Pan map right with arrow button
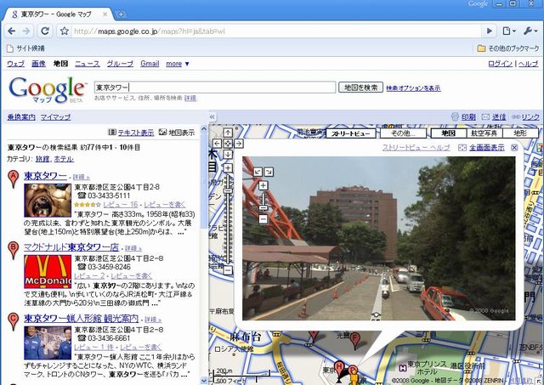The width and height of the screenshot is (544, 385). coord(239,144)
